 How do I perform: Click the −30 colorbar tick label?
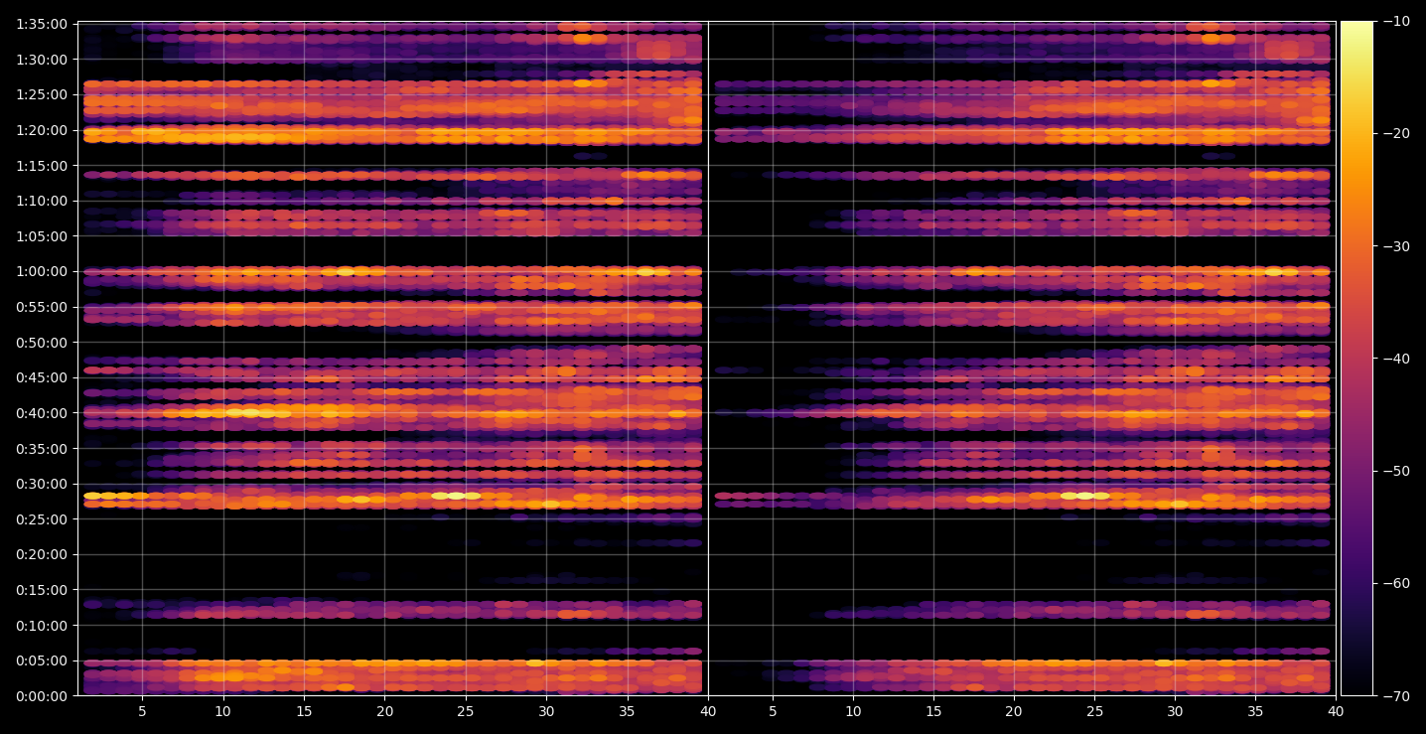(1397, 246)
